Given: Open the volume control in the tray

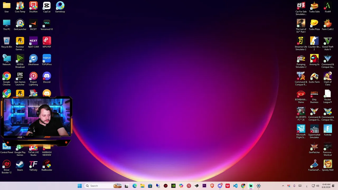Looking at the screenshot, I should [x=317, y=186].
